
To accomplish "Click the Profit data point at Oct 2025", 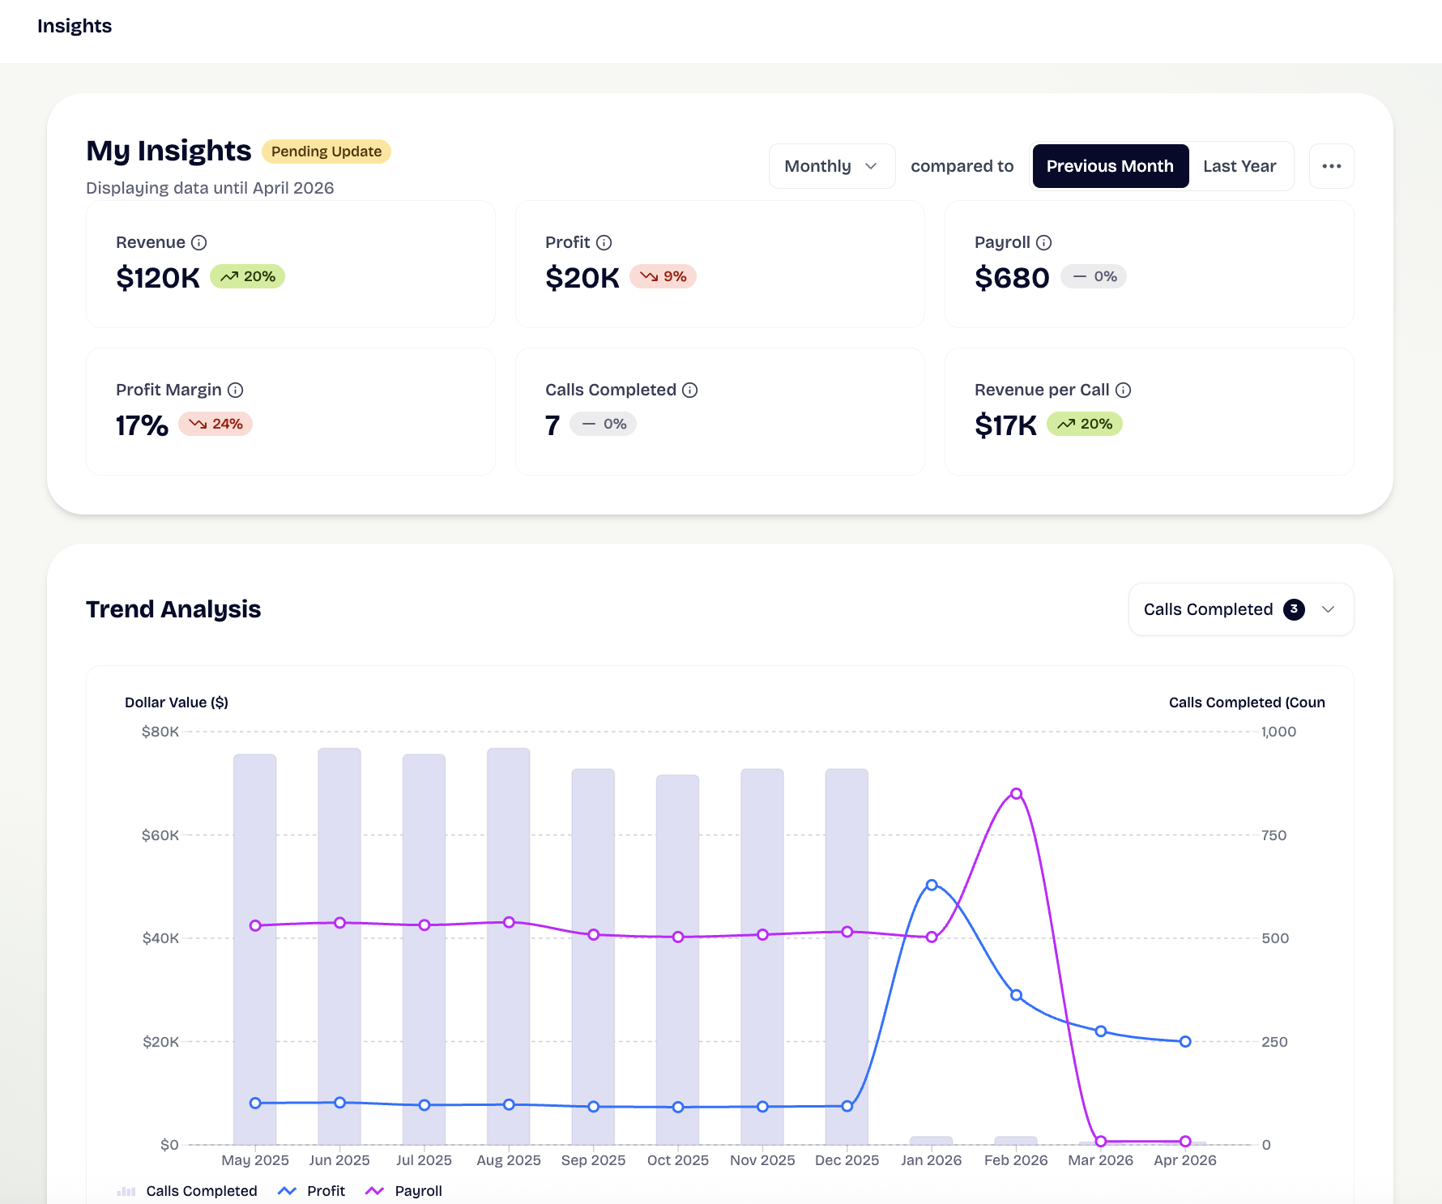I will (x=678, y=1107).
